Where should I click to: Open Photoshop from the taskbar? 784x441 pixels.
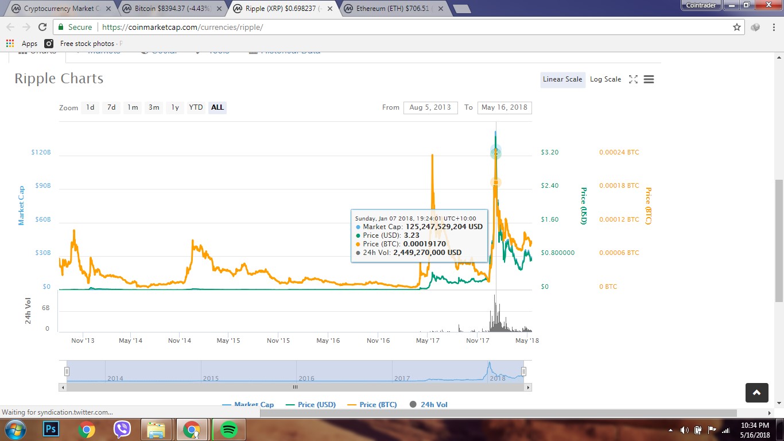(51, 430)
